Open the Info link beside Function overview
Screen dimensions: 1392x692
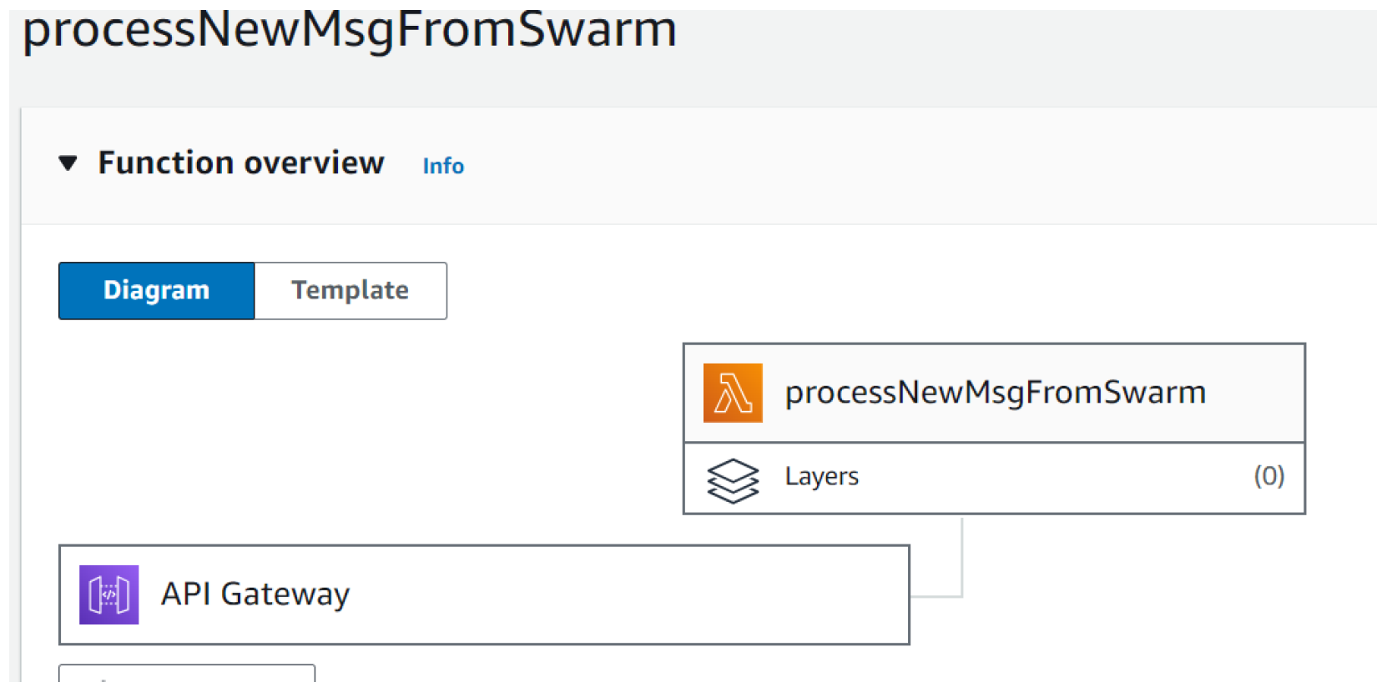(442, 166)
